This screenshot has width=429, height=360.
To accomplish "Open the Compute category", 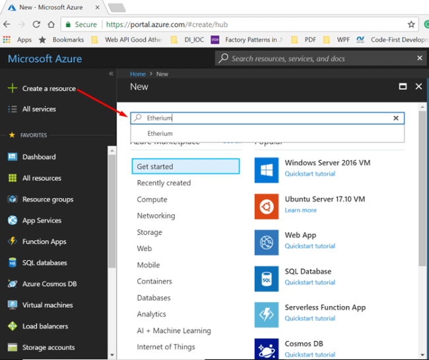I will (152, 199).
